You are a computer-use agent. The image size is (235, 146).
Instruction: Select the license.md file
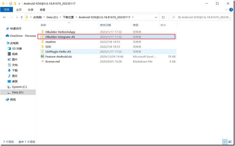click(x=52, y=62)
